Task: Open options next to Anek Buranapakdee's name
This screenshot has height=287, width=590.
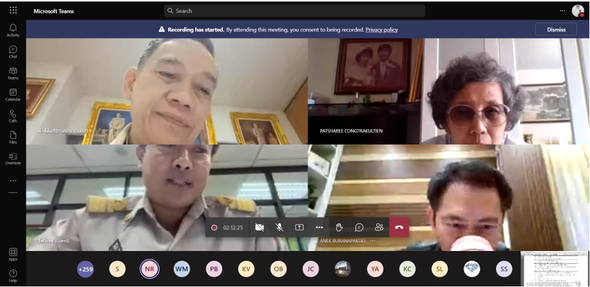Action: 372,241
